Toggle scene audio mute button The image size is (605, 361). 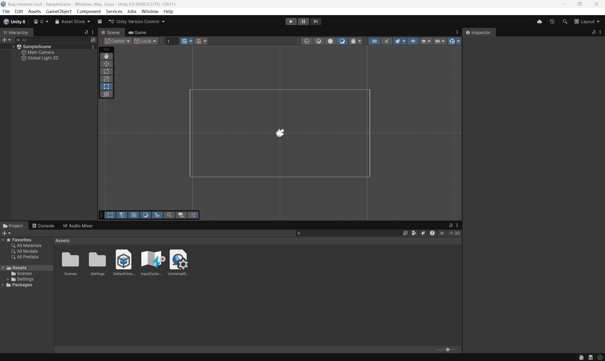pyautogui.click(x=386, y=41)
